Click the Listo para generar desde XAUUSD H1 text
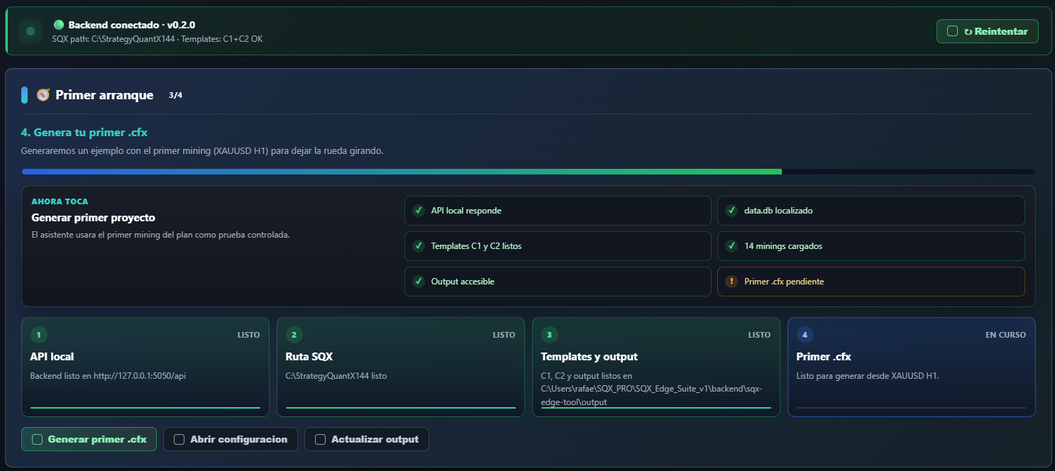This screenshot has width=1055, height=471. click(x=868, y=376)
